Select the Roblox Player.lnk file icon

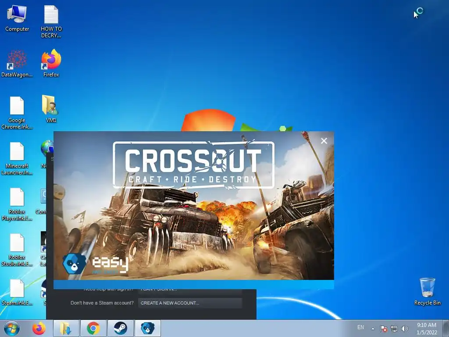[17, 204]
